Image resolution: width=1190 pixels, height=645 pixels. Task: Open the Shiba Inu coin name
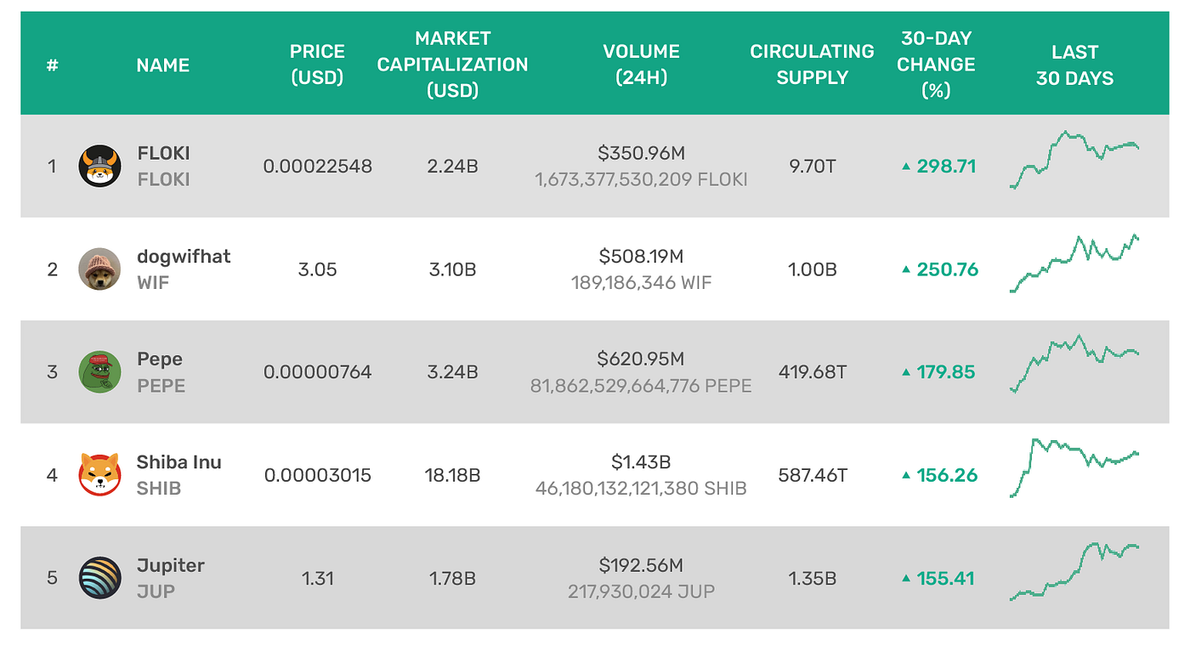[179, 462]
